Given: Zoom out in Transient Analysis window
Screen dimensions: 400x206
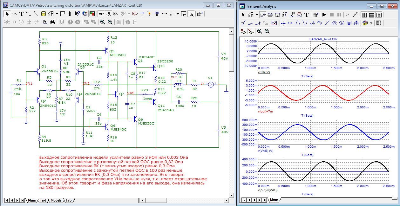Looking at the screenshot, I should pyautogui.click(x=267, y=31).
